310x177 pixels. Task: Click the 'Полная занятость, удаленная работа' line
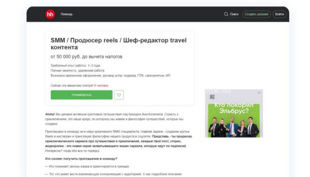(x=78, y=71)
